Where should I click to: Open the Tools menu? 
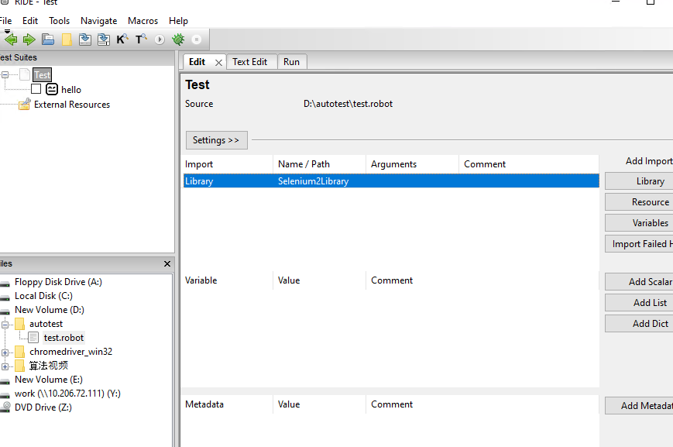(59, 21)
